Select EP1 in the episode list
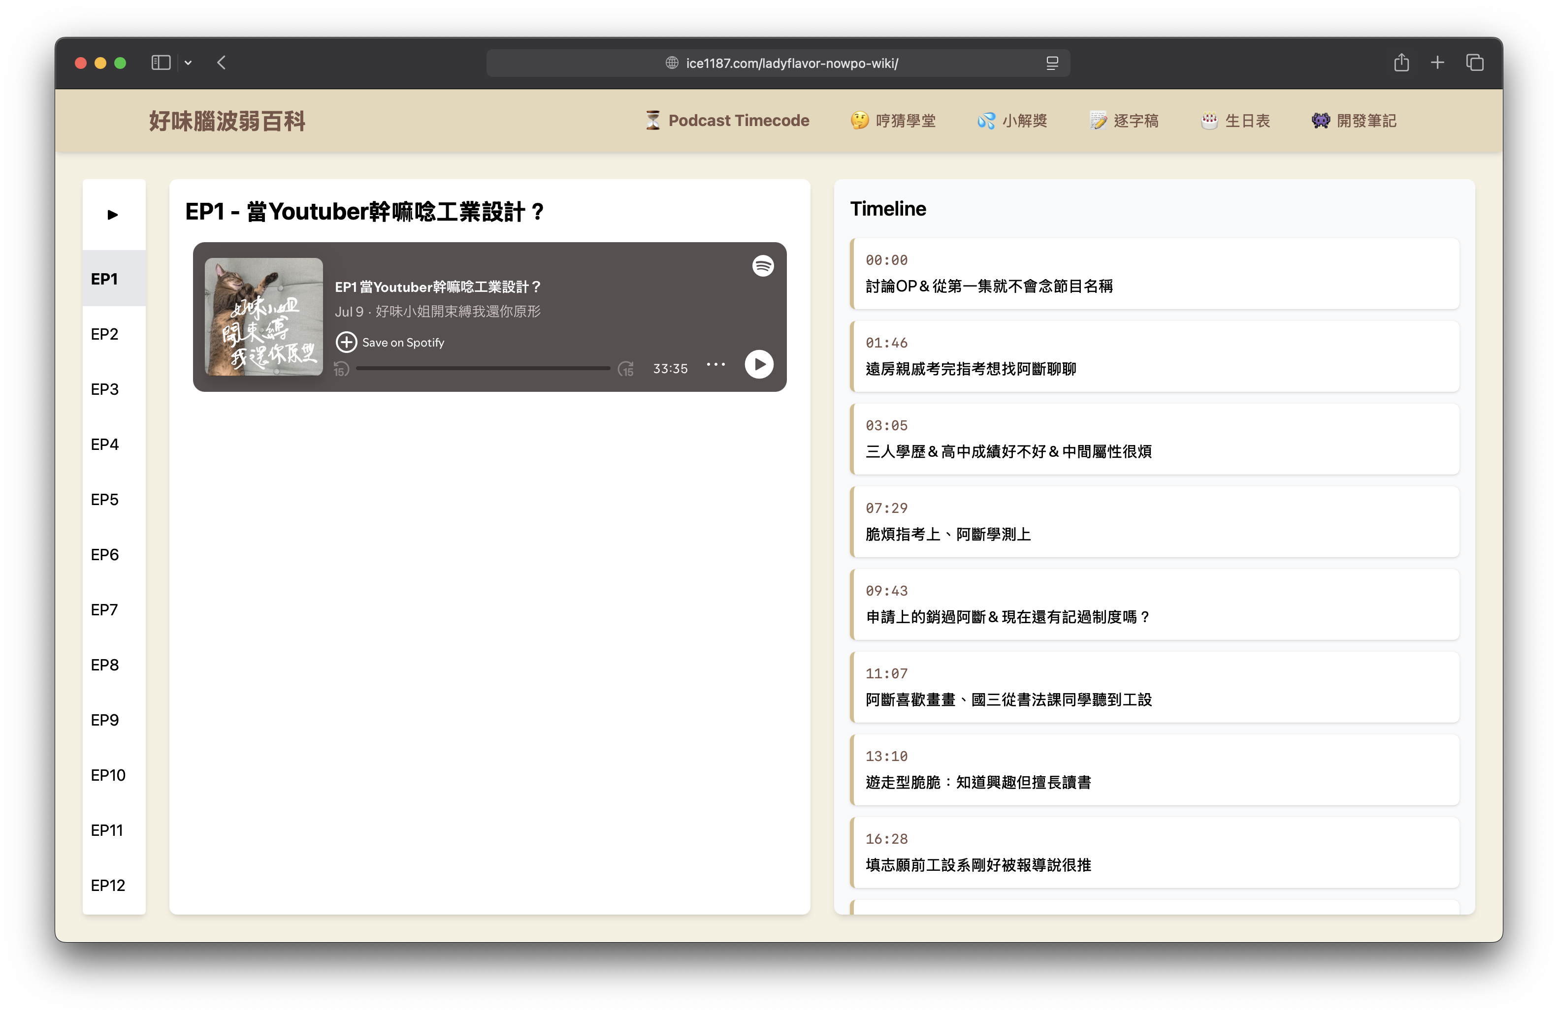This screenshot has height=1015, width=1558. click(x=114, y=279)
